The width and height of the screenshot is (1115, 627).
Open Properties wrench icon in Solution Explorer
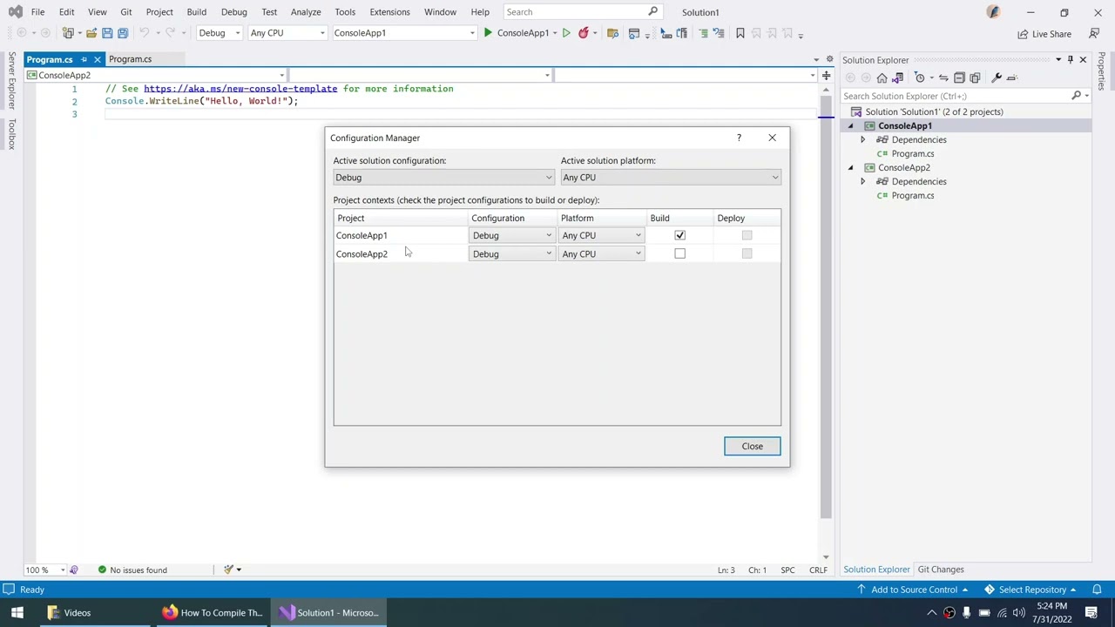click(997, 78)
